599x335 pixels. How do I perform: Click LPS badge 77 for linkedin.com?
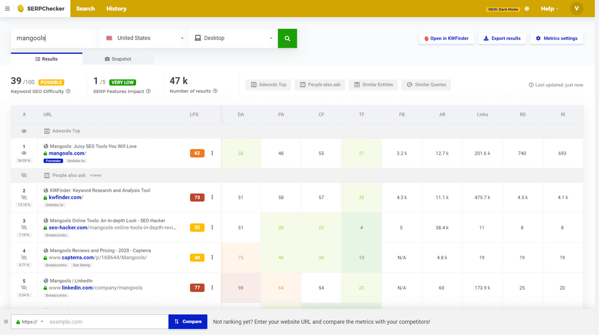197,288
